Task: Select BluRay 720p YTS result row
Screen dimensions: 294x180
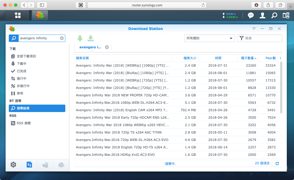Action: 176,88
